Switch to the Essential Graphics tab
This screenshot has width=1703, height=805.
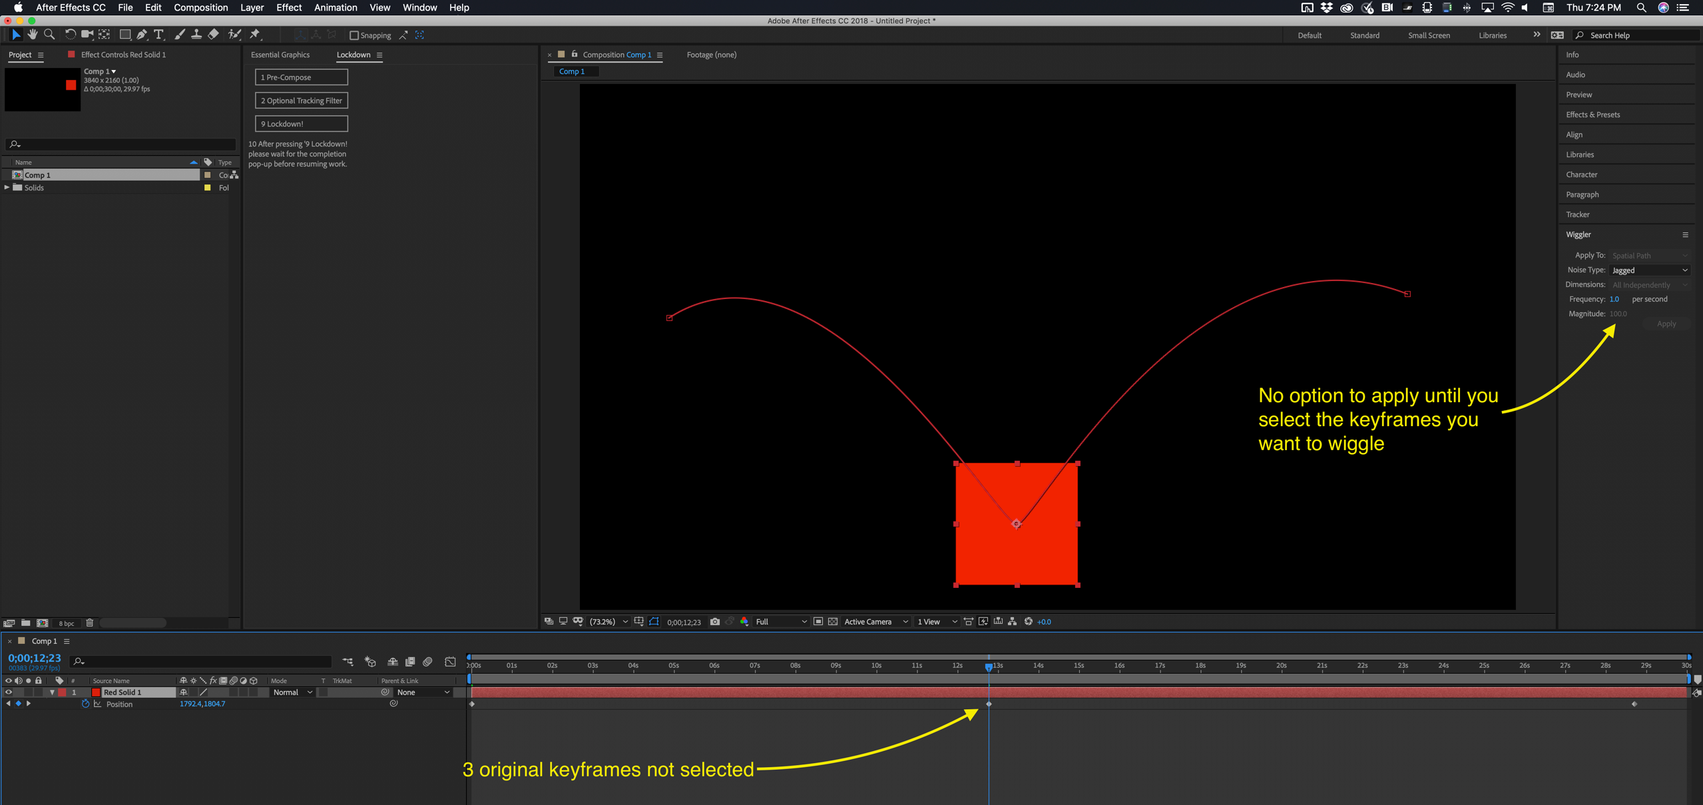pyautogui.click(x=280, y=55)
